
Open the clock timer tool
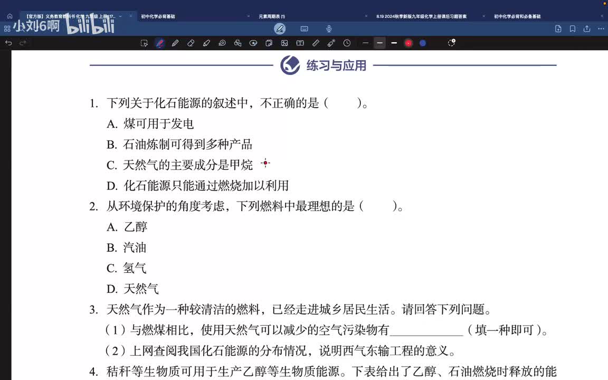click(x=347, y=43)
